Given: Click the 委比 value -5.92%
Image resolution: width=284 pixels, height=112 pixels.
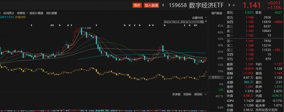Looking at the screenshot, I should click(248, 13).
